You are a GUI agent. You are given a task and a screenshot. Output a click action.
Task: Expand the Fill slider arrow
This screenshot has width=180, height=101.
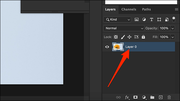click(173, 37)
